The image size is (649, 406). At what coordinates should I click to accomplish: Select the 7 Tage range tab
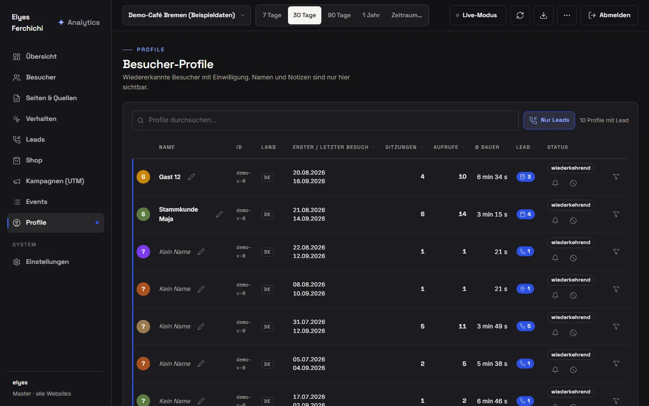272,15
